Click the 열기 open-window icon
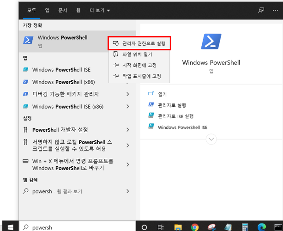This screenshot has height=231, width=283. pyautogui.click(x=151, y=93)
